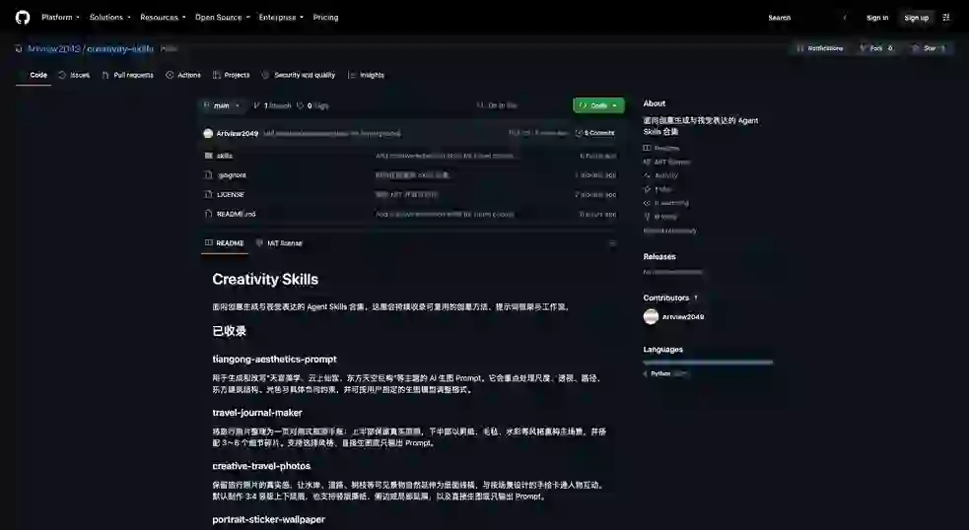
Task: Click the Activity pulse icon in About
Action: [647, 175]
